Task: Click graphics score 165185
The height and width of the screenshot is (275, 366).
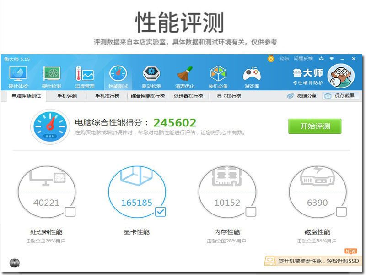Action: click(137, 203)
